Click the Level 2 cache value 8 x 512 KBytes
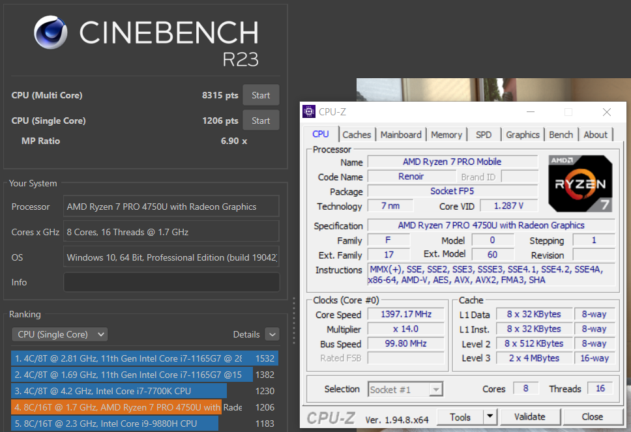This screenshot has height=432, width=631. click(534, 343)
